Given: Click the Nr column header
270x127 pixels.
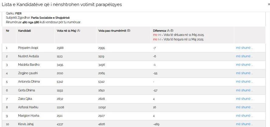Looking at the screenshot, I should 7,31.
